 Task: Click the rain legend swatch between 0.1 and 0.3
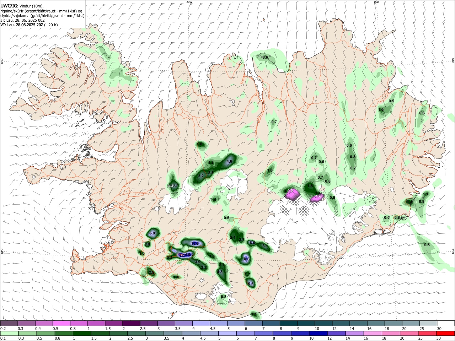click(9, 333)
